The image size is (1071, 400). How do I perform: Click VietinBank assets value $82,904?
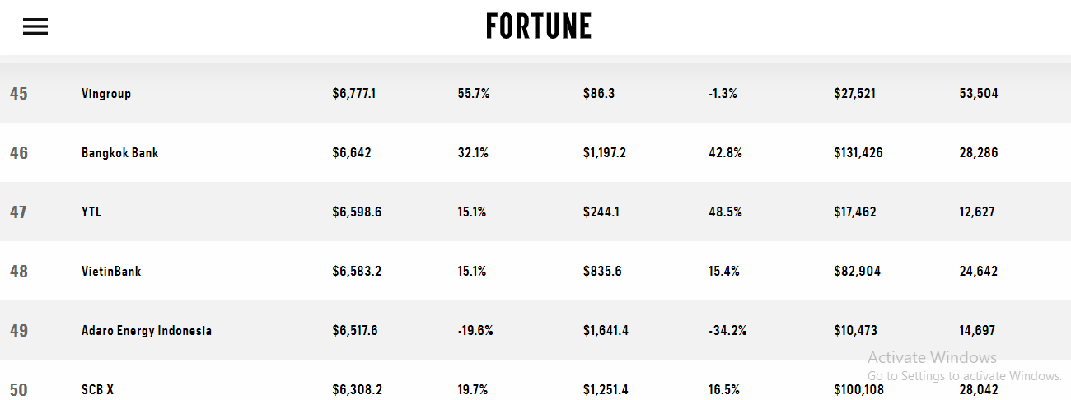(x=857, y=272)
